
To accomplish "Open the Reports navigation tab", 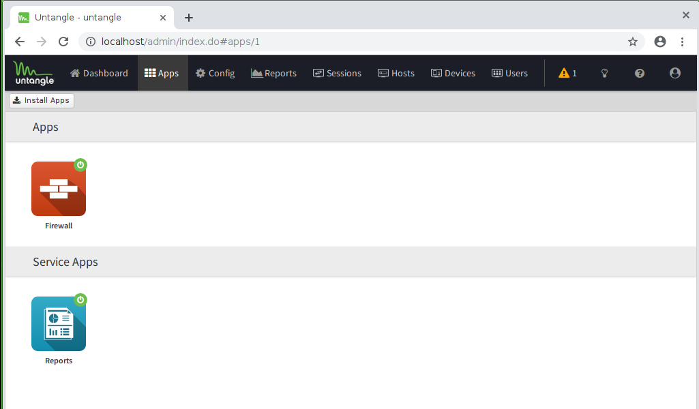I will [x=273, y=73].
